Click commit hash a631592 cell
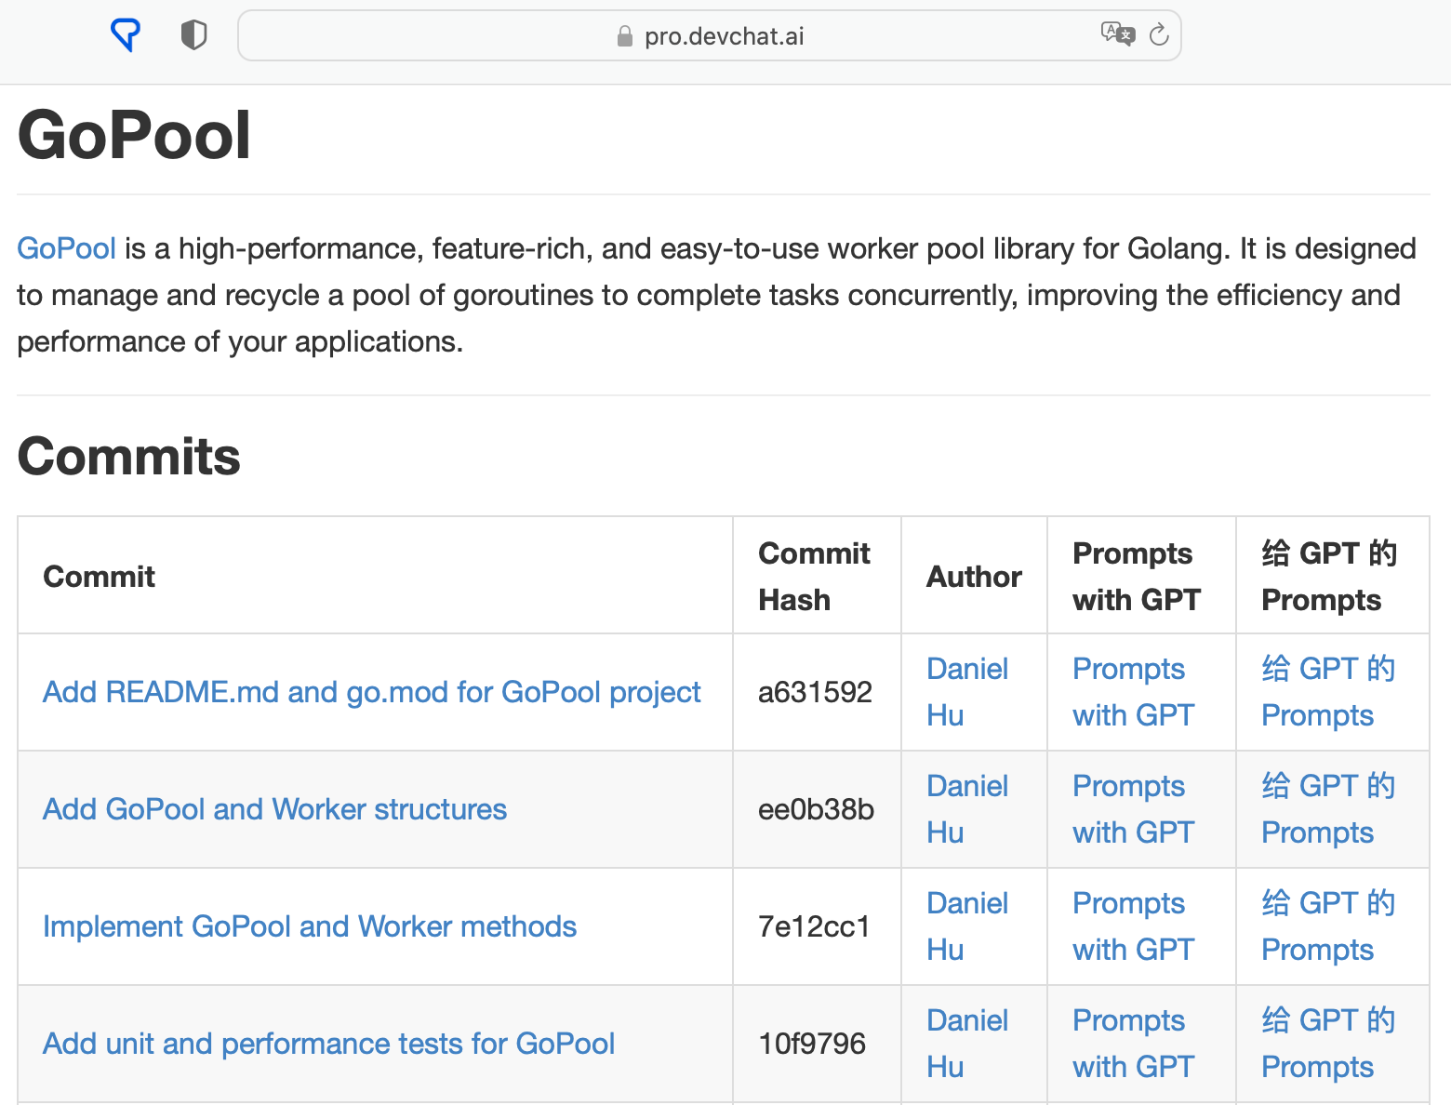This screenshot has width=1451, height=1105. (x=815, y=692)
